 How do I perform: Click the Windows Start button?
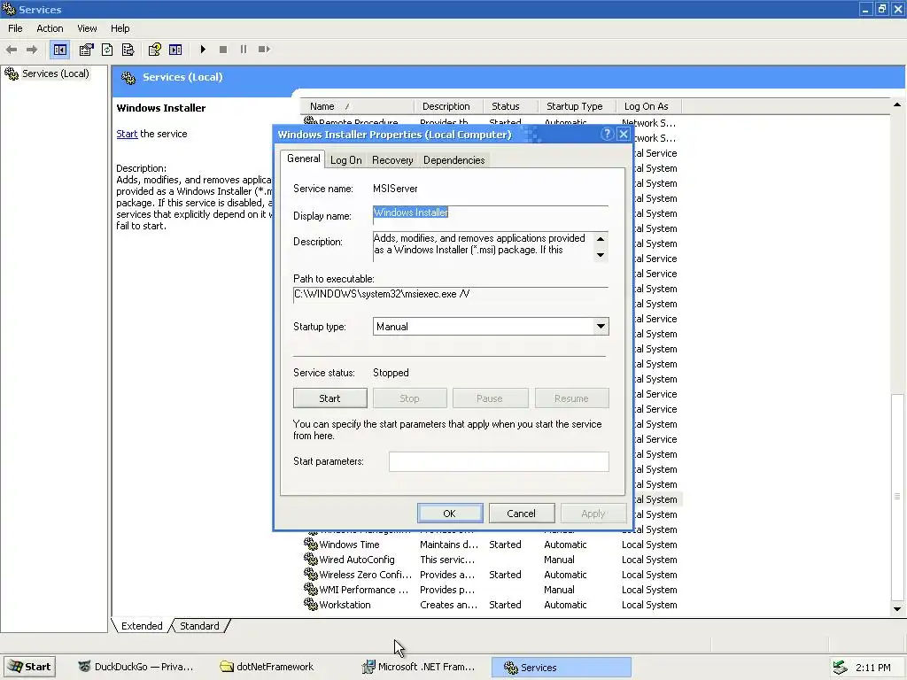point(29,667)
